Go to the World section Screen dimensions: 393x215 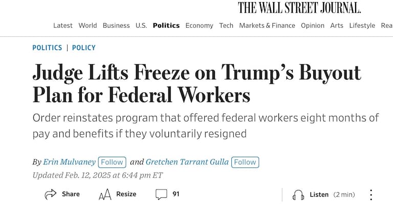tap(88, 26)
